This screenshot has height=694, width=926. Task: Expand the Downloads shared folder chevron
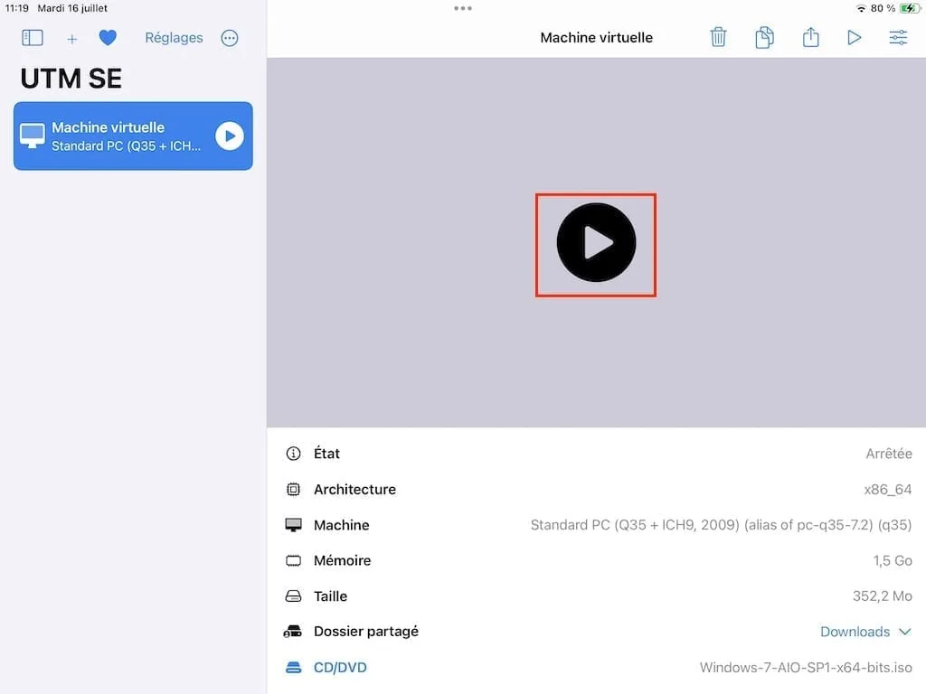click(904, 632)
